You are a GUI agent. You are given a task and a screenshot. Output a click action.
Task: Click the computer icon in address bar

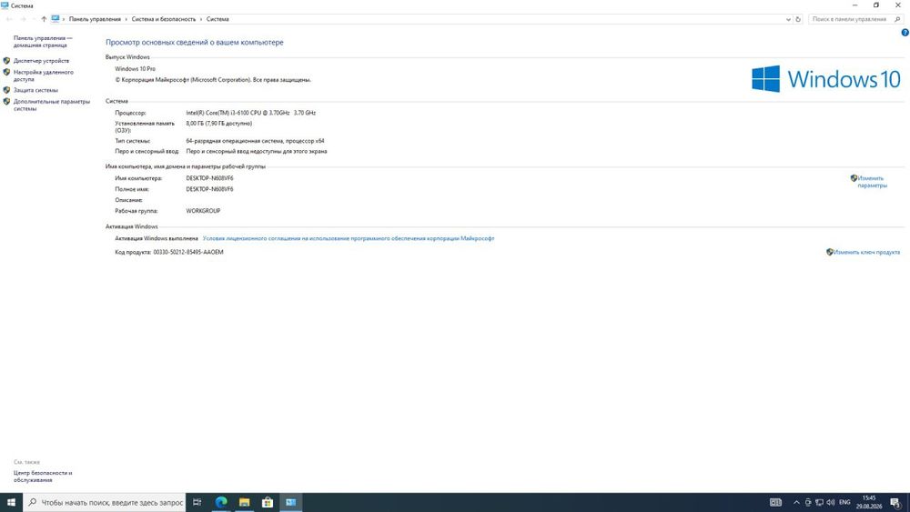[x=56, y=18]
